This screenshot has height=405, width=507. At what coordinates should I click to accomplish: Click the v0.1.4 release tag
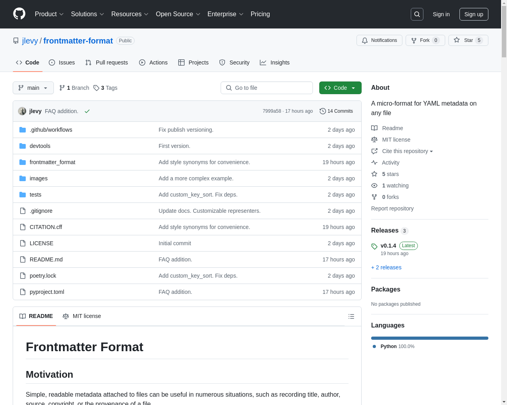click(388, 246)
